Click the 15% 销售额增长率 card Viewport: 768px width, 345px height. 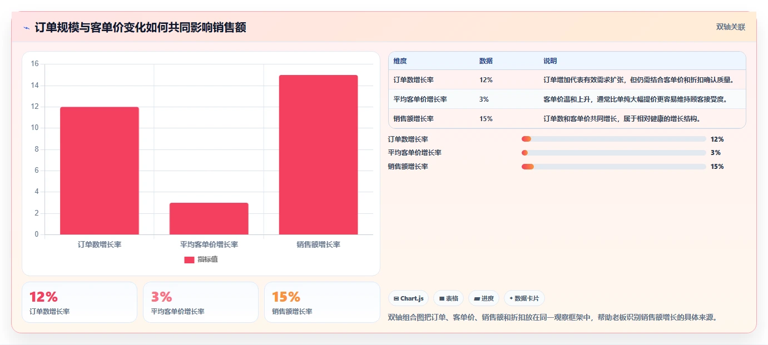pos(322,302)
